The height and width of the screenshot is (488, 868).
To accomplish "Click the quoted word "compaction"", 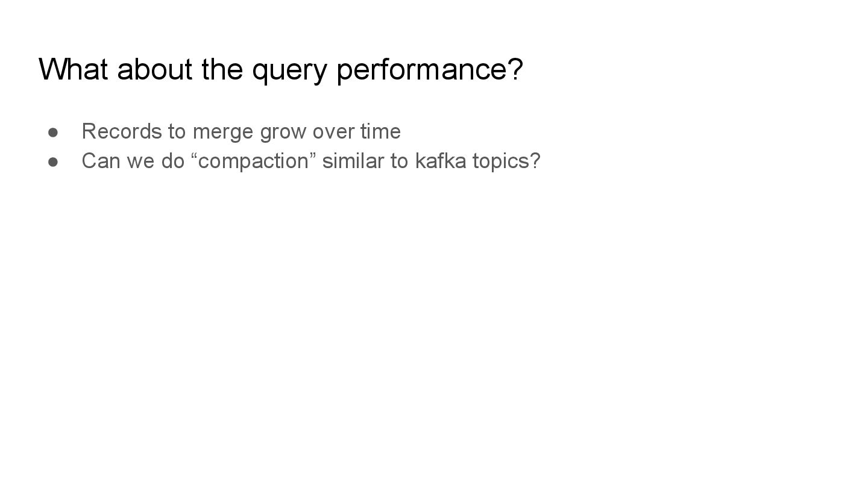I will click(x=253, y=161).
